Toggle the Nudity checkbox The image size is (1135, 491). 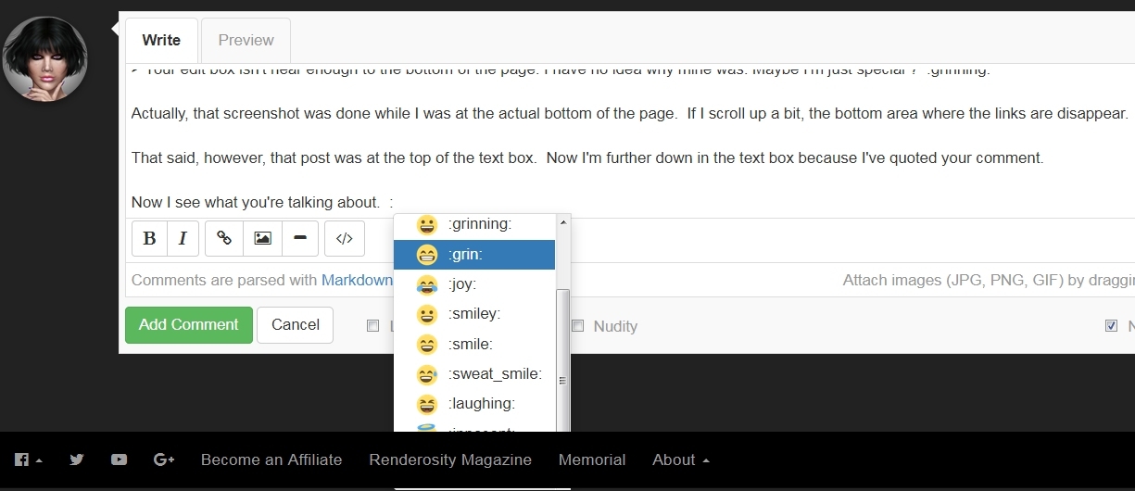(x=577, y=326)
